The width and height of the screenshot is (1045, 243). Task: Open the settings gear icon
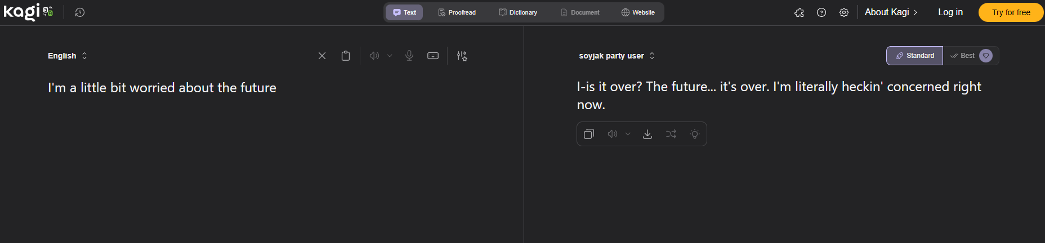[844, 12]
